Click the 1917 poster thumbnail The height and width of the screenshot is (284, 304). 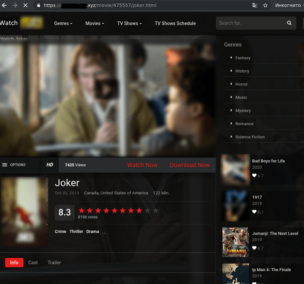coord(236,206)
